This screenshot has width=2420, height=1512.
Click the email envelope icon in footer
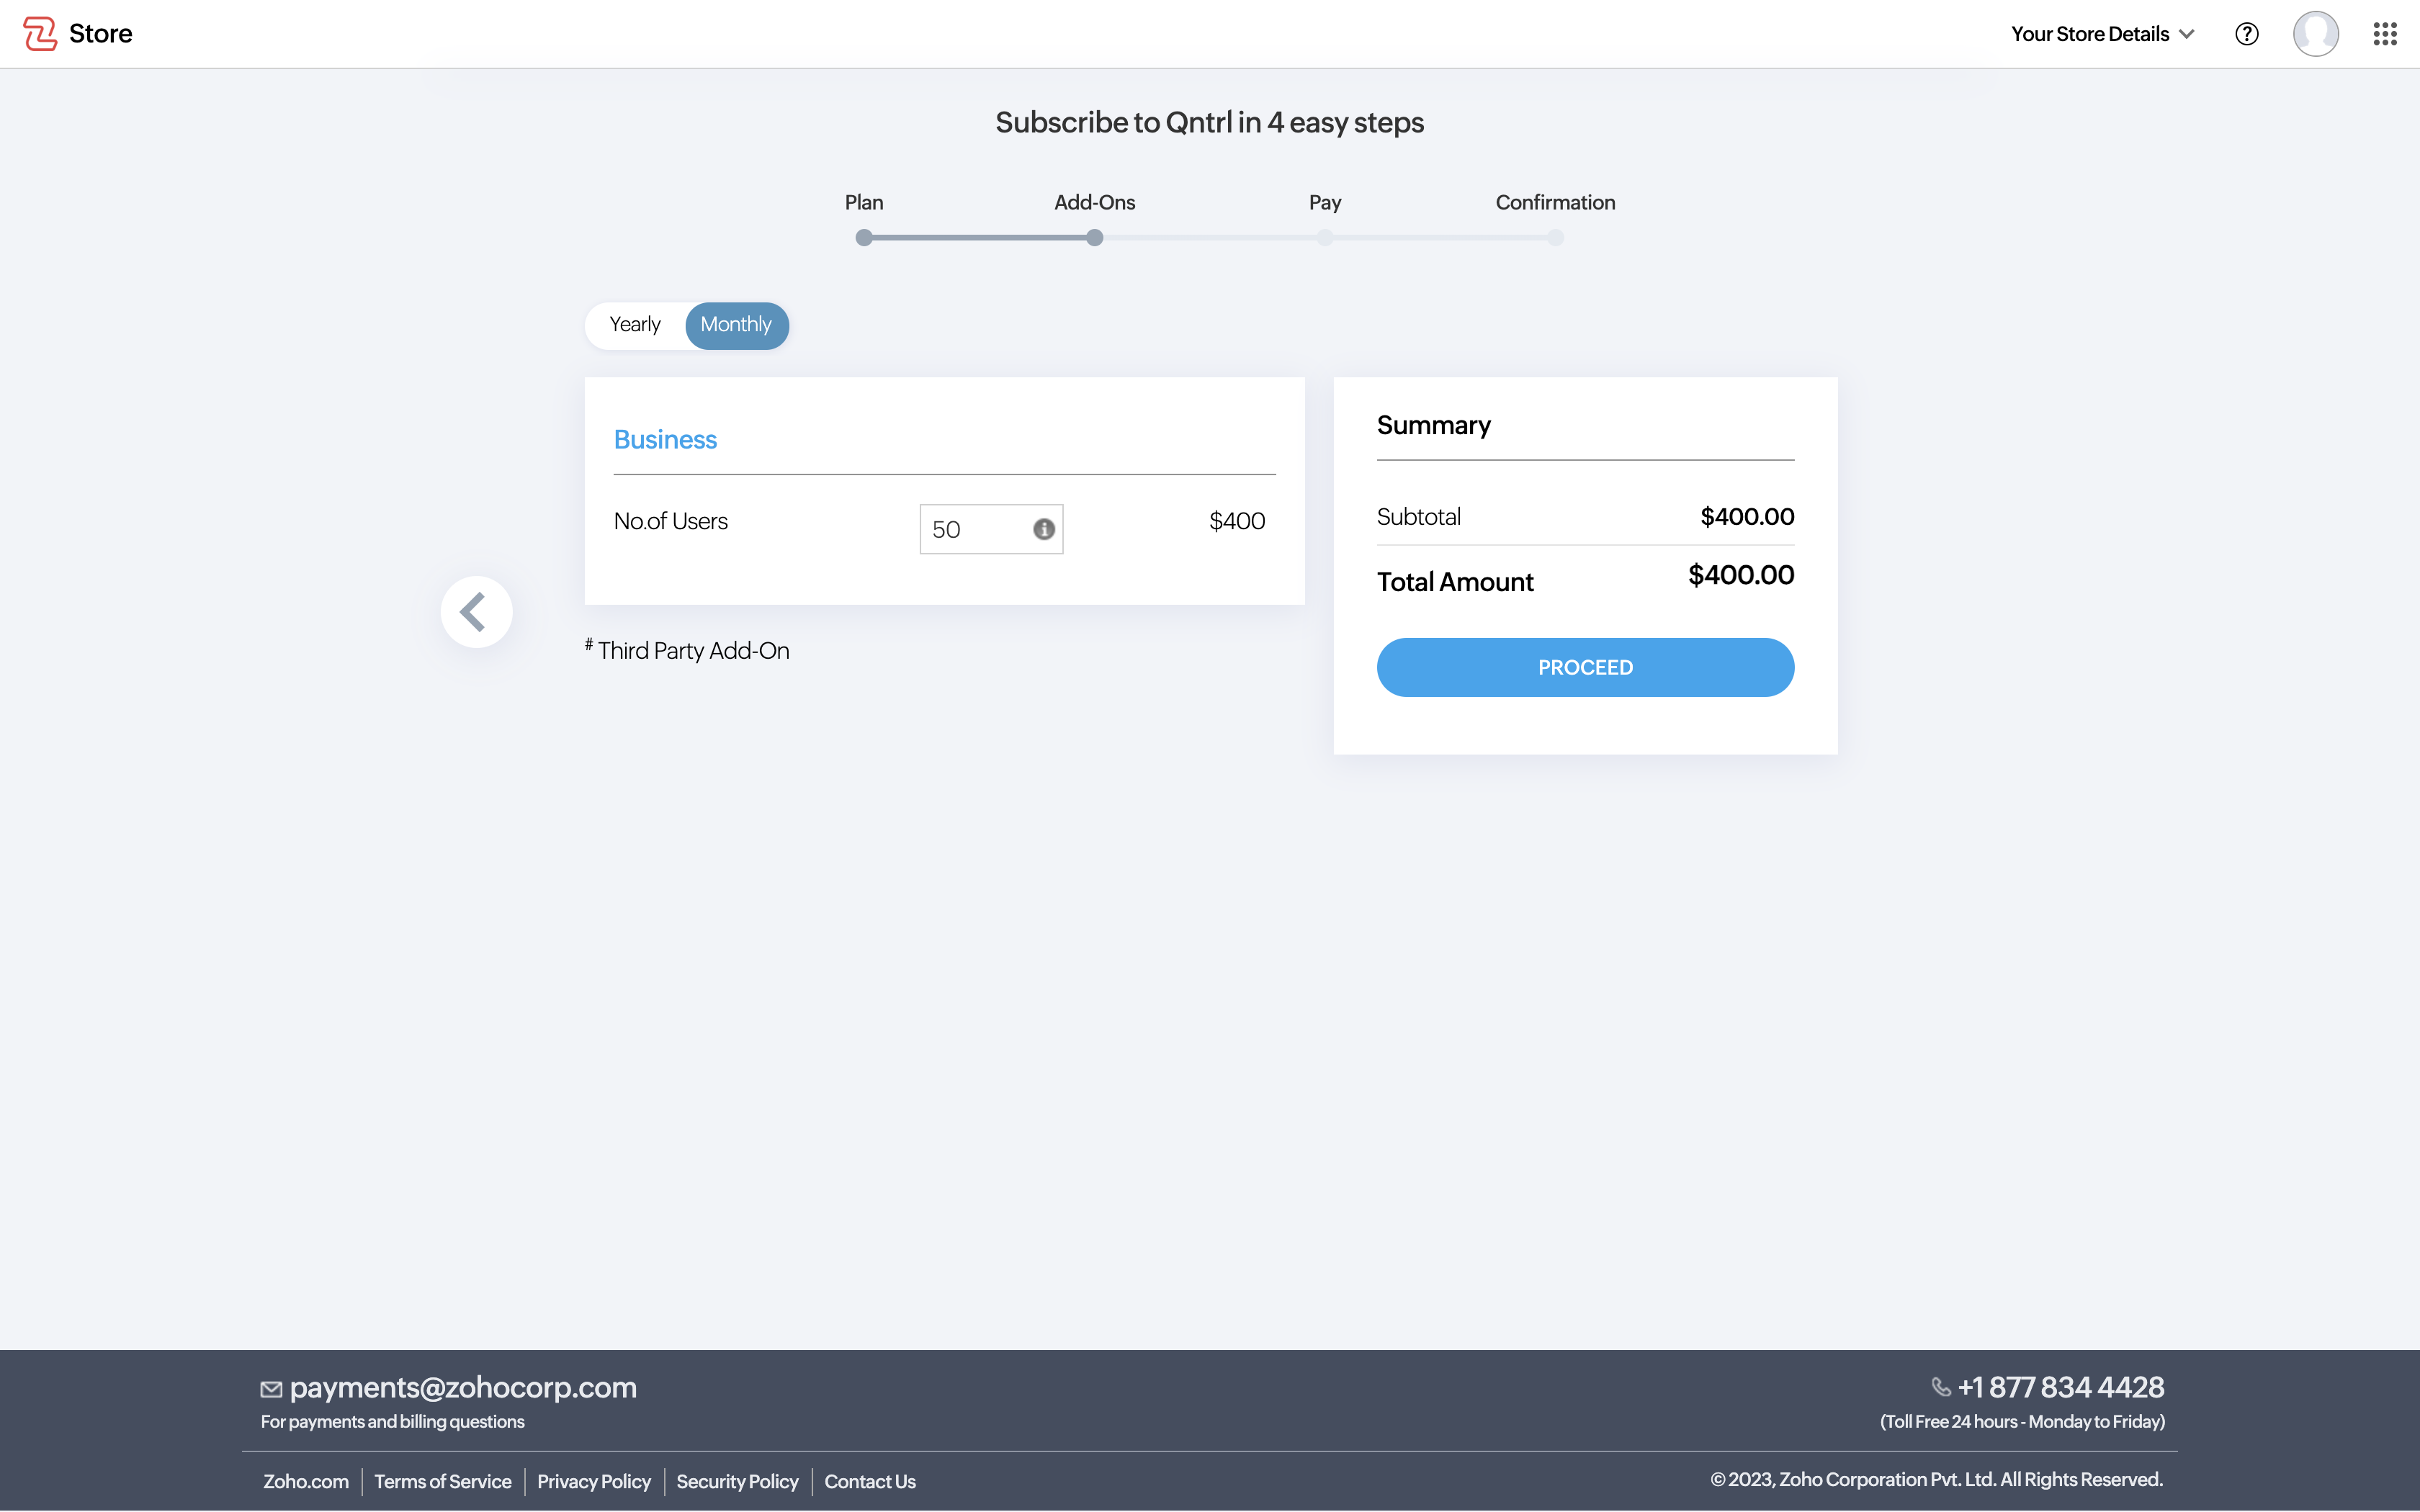(x=271, y=1388)
